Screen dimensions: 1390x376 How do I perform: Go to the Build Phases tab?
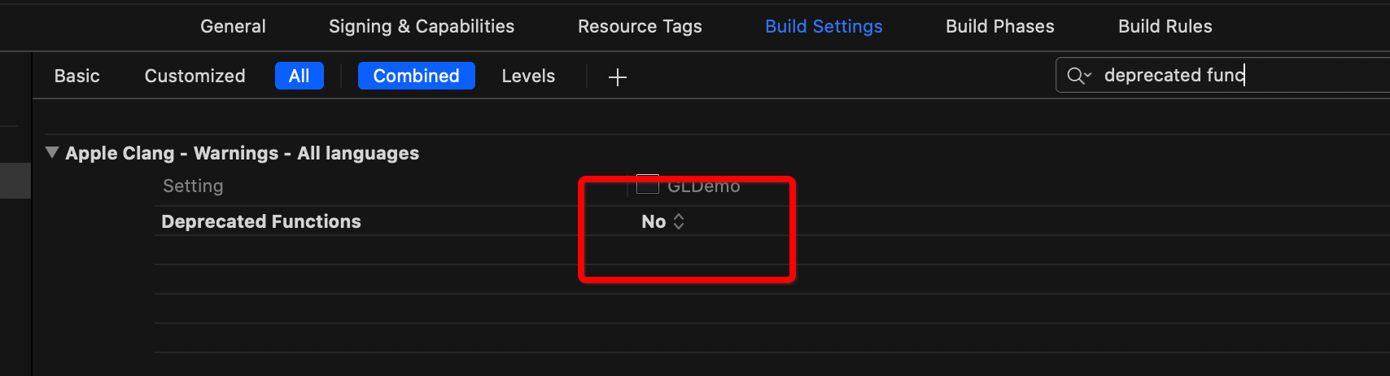click(1000, 26)
